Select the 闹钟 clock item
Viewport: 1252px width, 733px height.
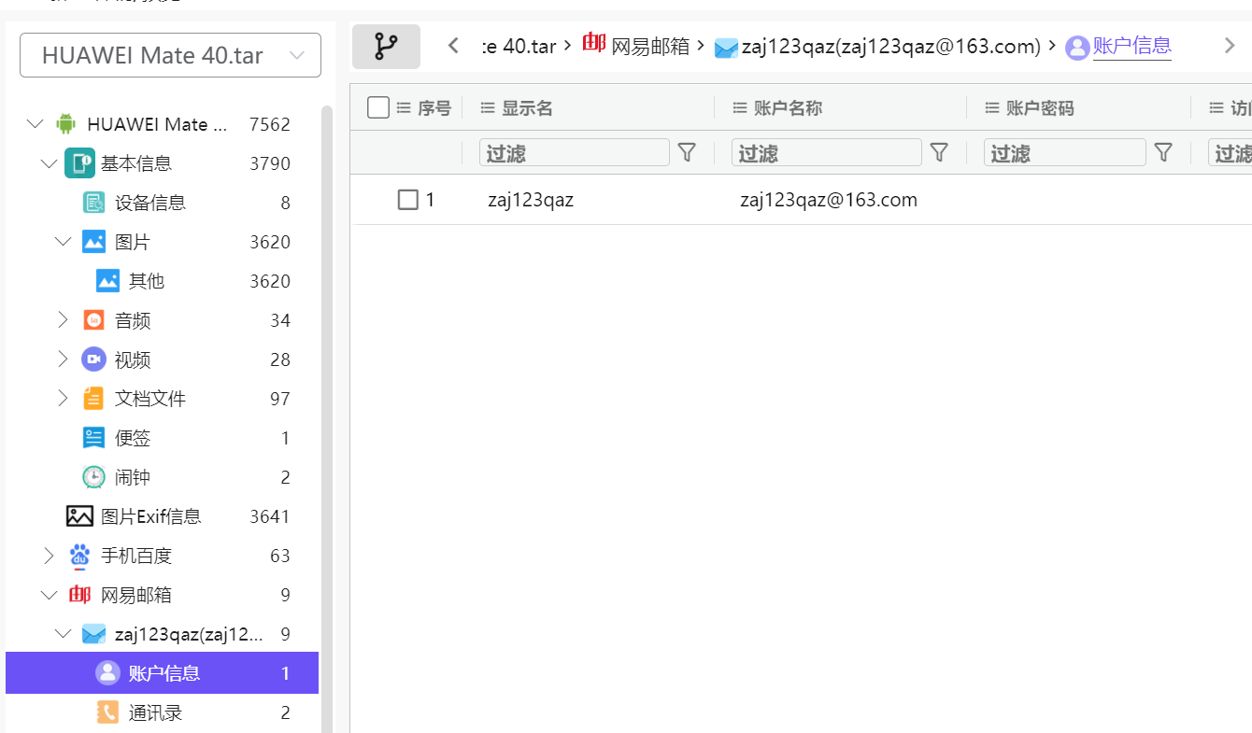pyautogui.click(x=132, y=477)
